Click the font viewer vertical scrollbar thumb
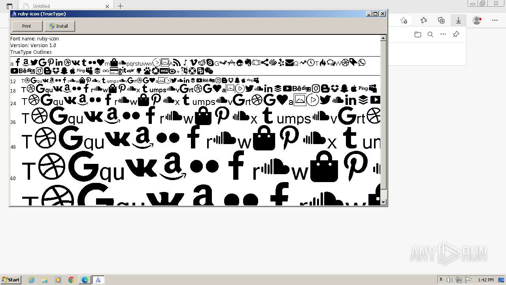The image size is (506, 285). (383, 115)
